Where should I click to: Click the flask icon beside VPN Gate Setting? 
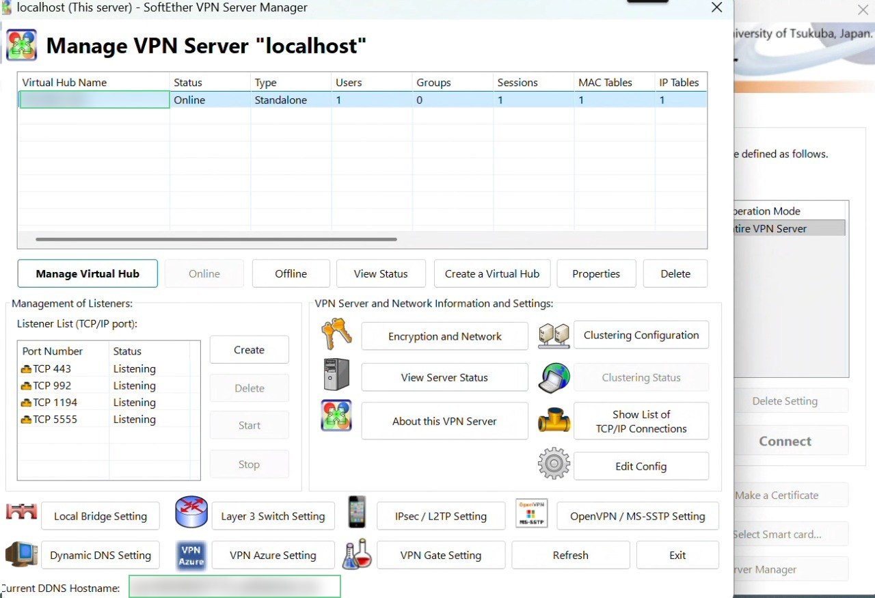(x=357, y=554)
